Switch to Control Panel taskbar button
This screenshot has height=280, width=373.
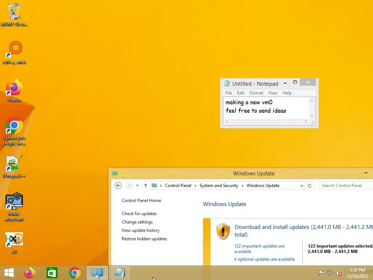click(x=97, y=273)
